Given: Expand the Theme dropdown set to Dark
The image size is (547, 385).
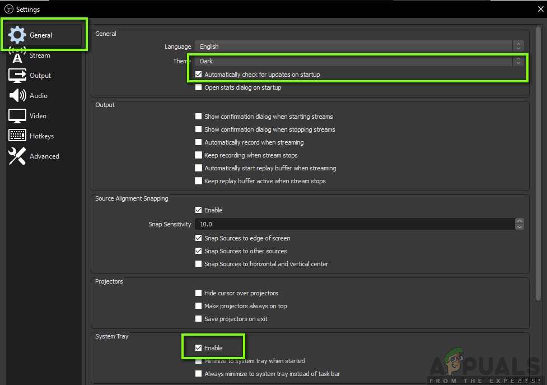Looking at the screenshot, I should point(359,61).
